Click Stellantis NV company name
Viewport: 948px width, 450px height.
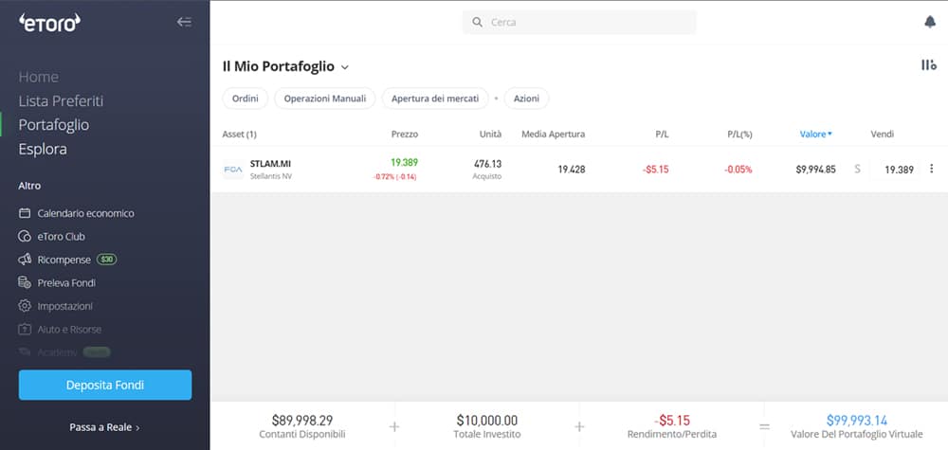pyautogui.click(x=271, y=176)
